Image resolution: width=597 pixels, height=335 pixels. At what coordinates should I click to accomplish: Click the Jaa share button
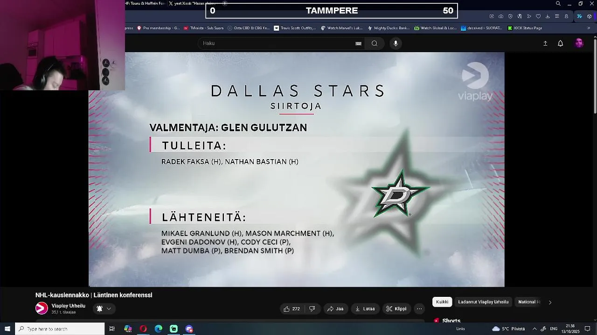pos(335,308)
